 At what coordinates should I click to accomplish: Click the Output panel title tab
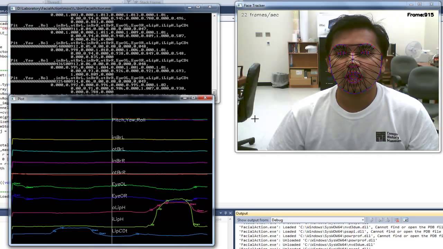[x=242, y=213]
